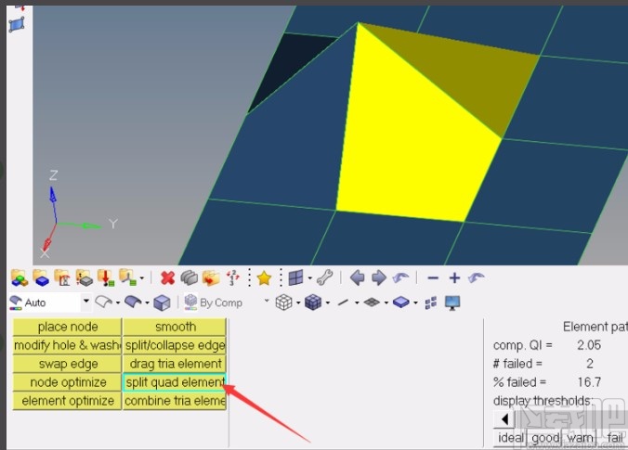Click the wrench options icon
Image resolution: width=628 pixels, height=450 pixels.
pyautogui.click(x=324, y=277)
